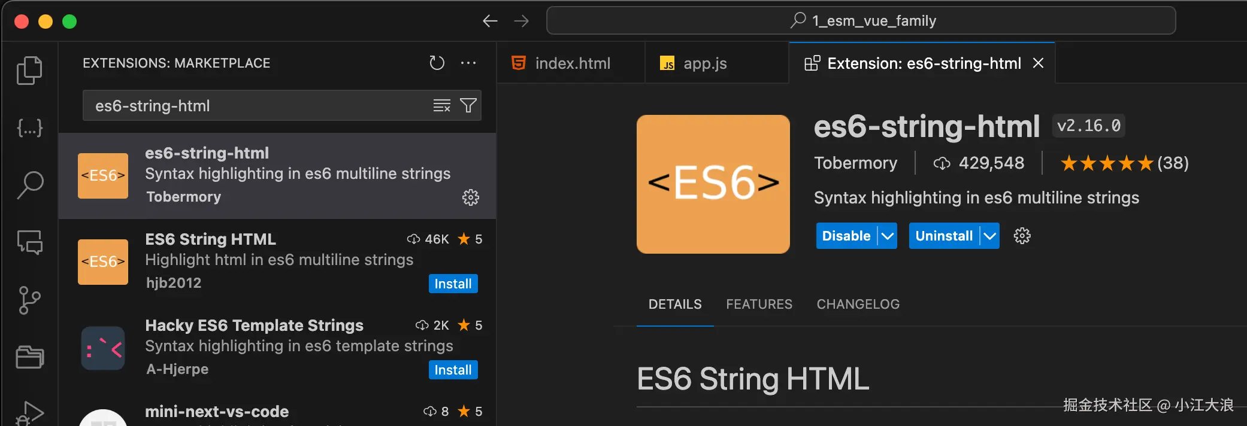The image size is (1247, 426).
Task: Open the chat bubbles sidebar icon
Action: click(29, 242)
